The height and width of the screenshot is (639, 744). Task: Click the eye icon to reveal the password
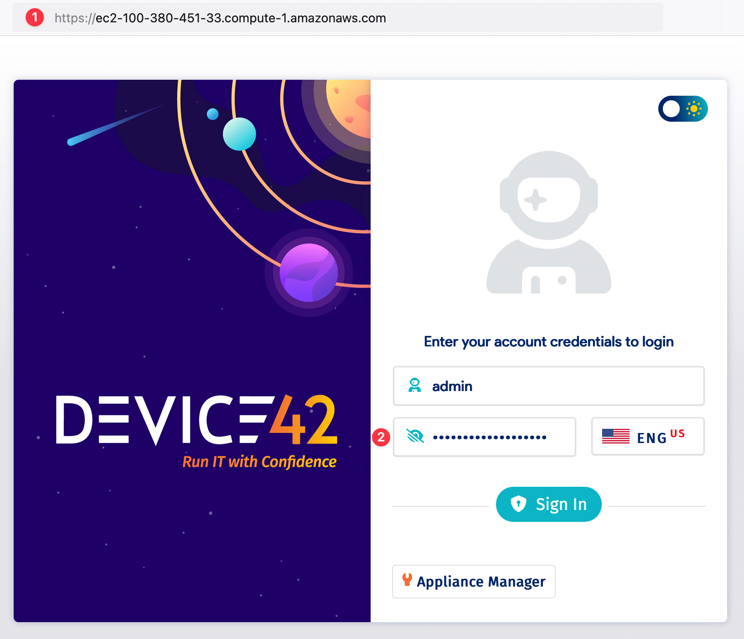pyautogui.click(x=415, y=436)
